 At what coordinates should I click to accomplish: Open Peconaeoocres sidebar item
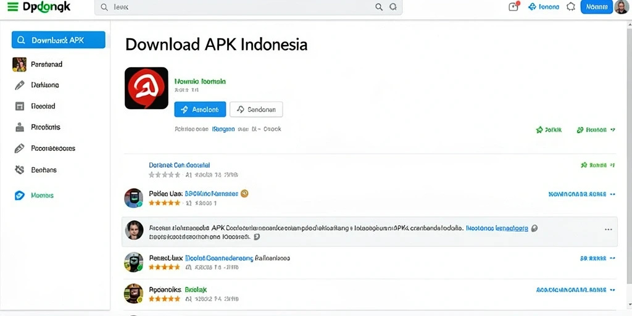53,148
